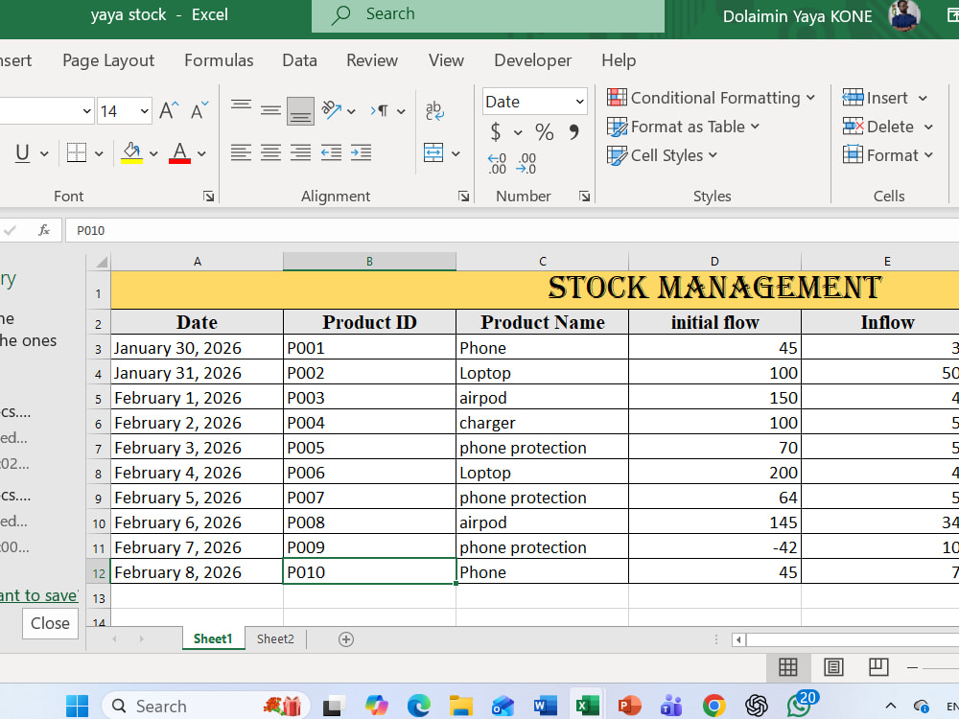Viewport: 959px width, 719px height.
Task: Switch to Sheet2 tab
Action: (x=275, y=638)
